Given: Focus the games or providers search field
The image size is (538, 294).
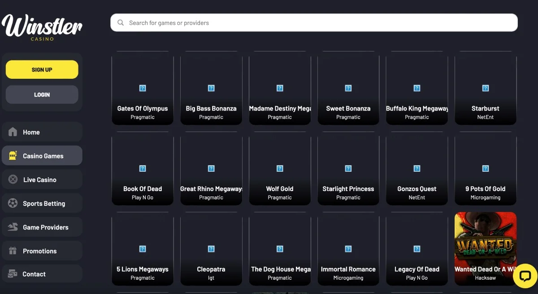Looking at the screenshot, I should [314, 23].
